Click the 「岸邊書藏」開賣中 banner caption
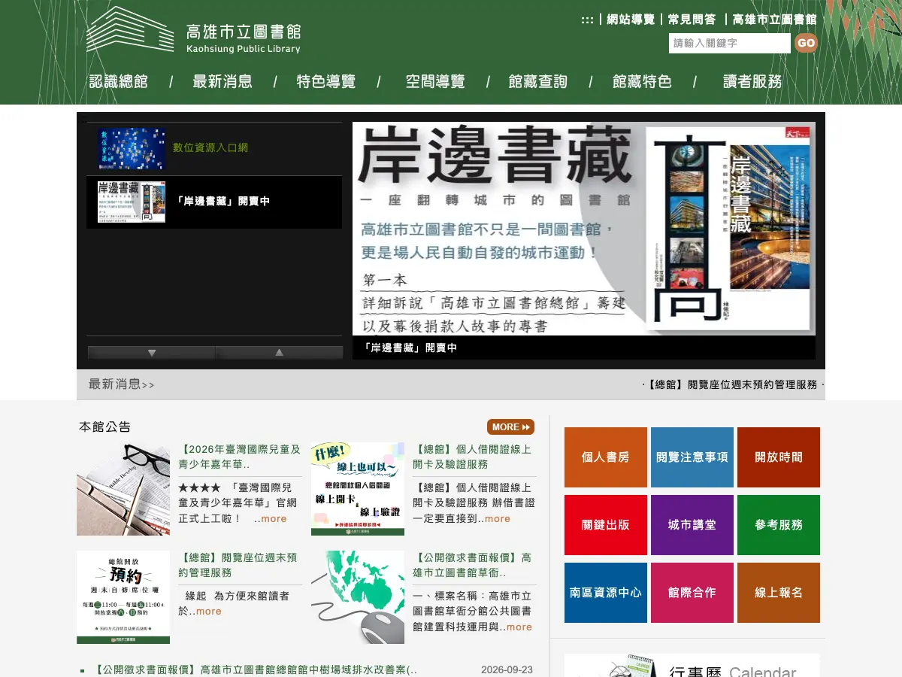 tap(410, 348)
